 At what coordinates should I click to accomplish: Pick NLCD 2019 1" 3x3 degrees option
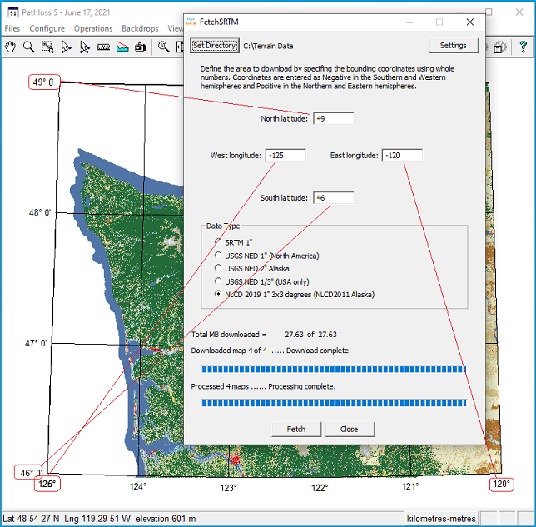pyautogui.click(x=218, y=294)
